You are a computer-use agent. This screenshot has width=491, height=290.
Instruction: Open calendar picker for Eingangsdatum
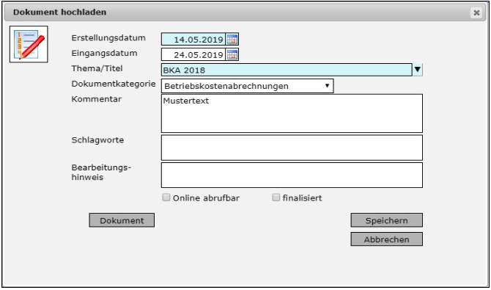tap(232, 54)
